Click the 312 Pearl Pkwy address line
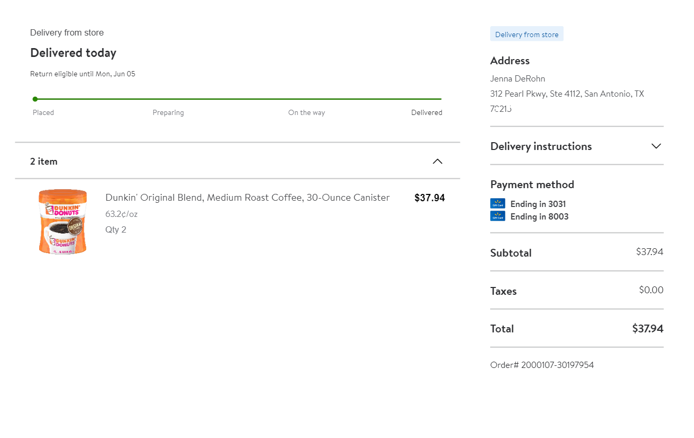This screenshot has height=438, width=694. click(x=567, y=94)
